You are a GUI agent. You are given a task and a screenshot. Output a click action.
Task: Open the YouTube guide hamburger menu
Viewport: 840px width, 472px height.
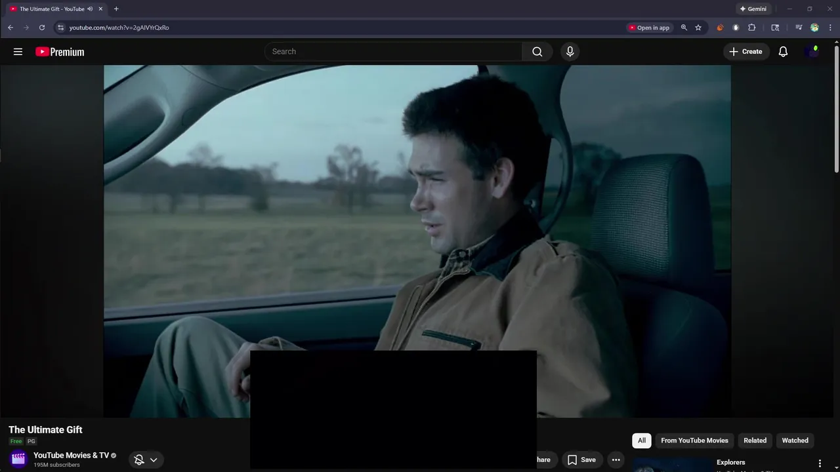18,52
